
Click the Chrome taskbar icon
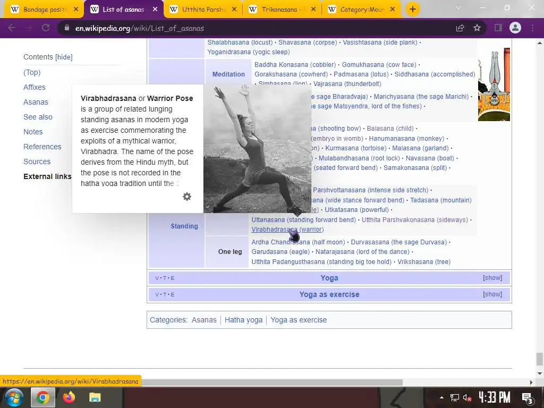(42, 397)
